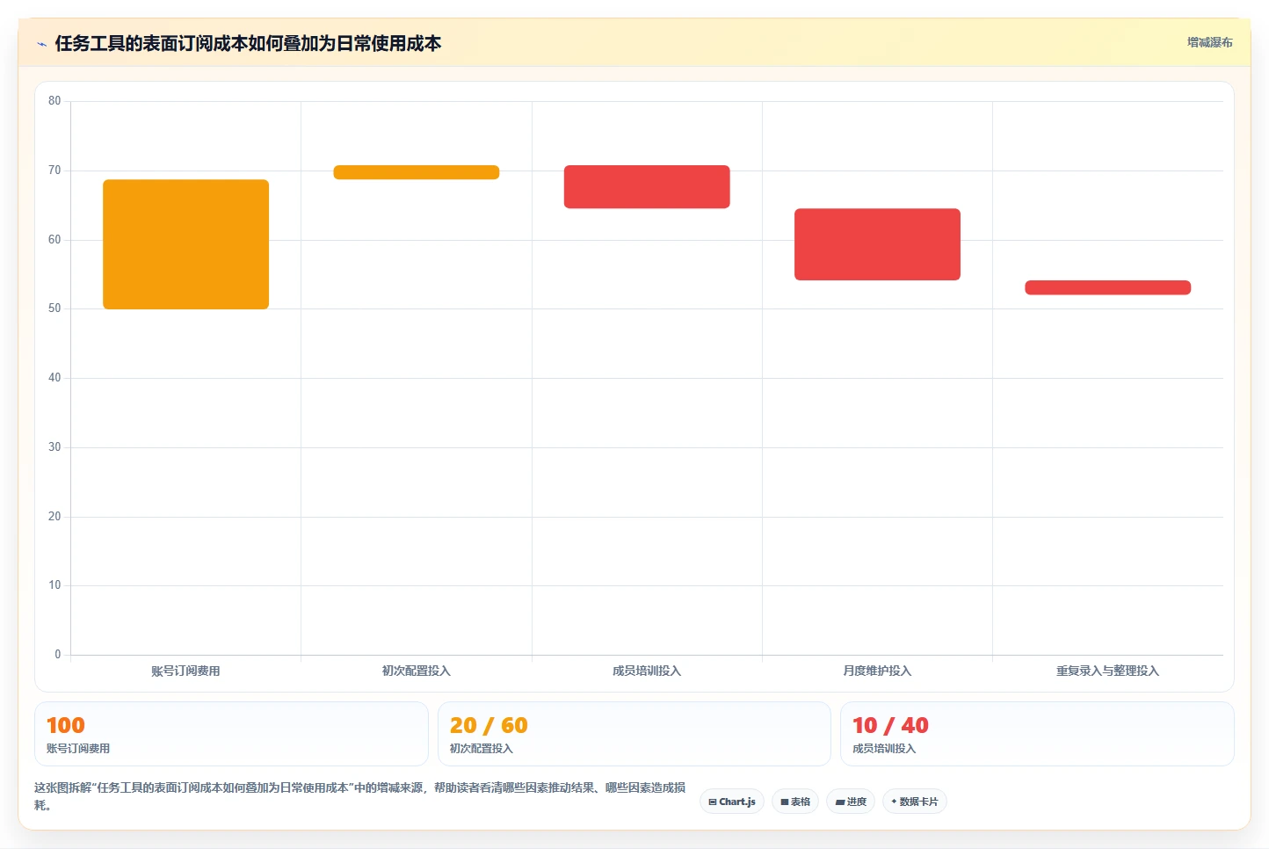Click the description paragraph starting 这张图拆解
The image size is (1269, 849).
(x=360, y=796)
